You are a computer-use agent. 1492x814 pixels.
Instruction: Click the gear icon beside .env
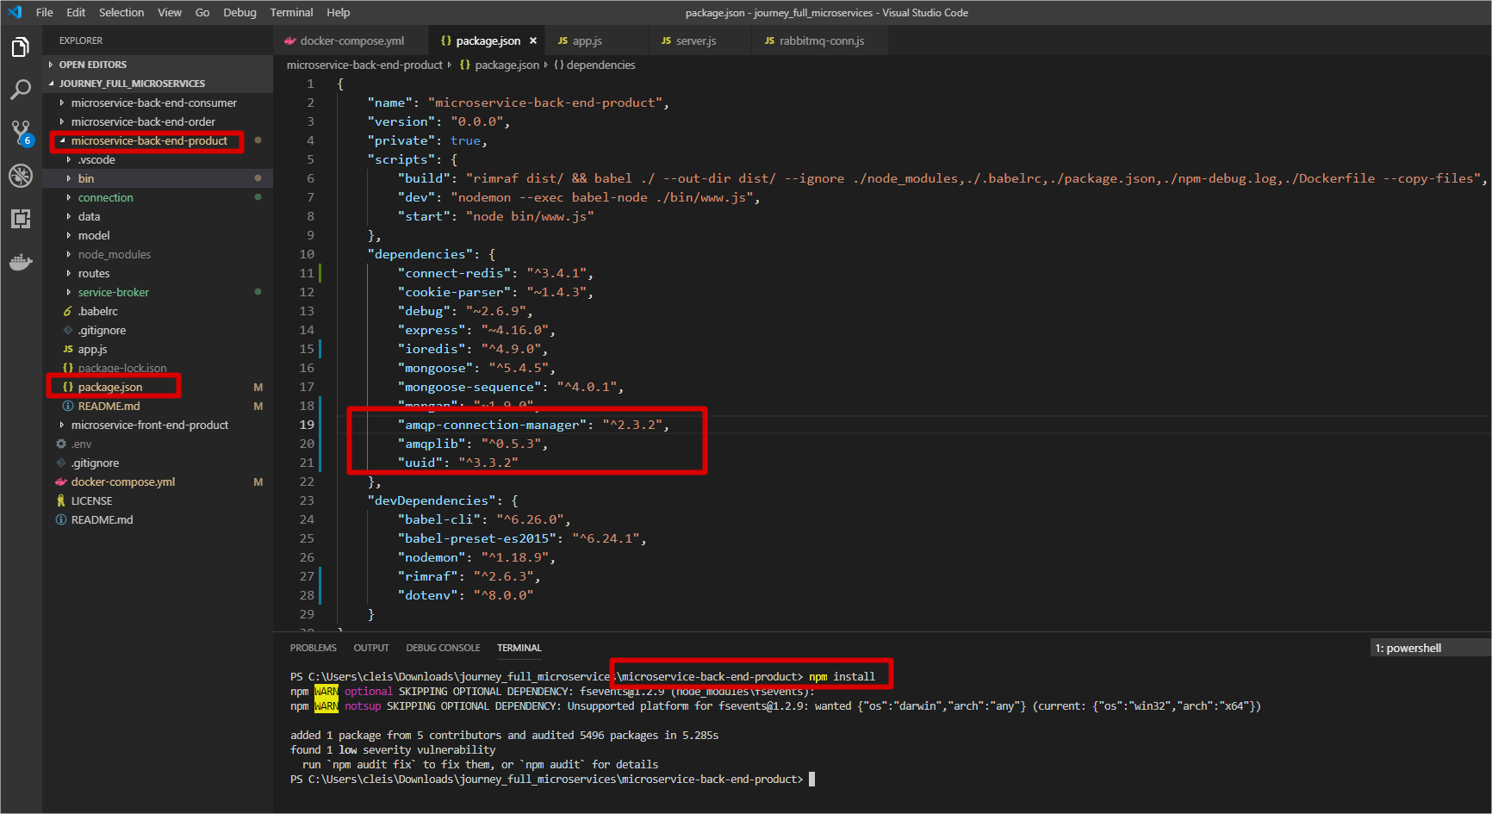61,444
